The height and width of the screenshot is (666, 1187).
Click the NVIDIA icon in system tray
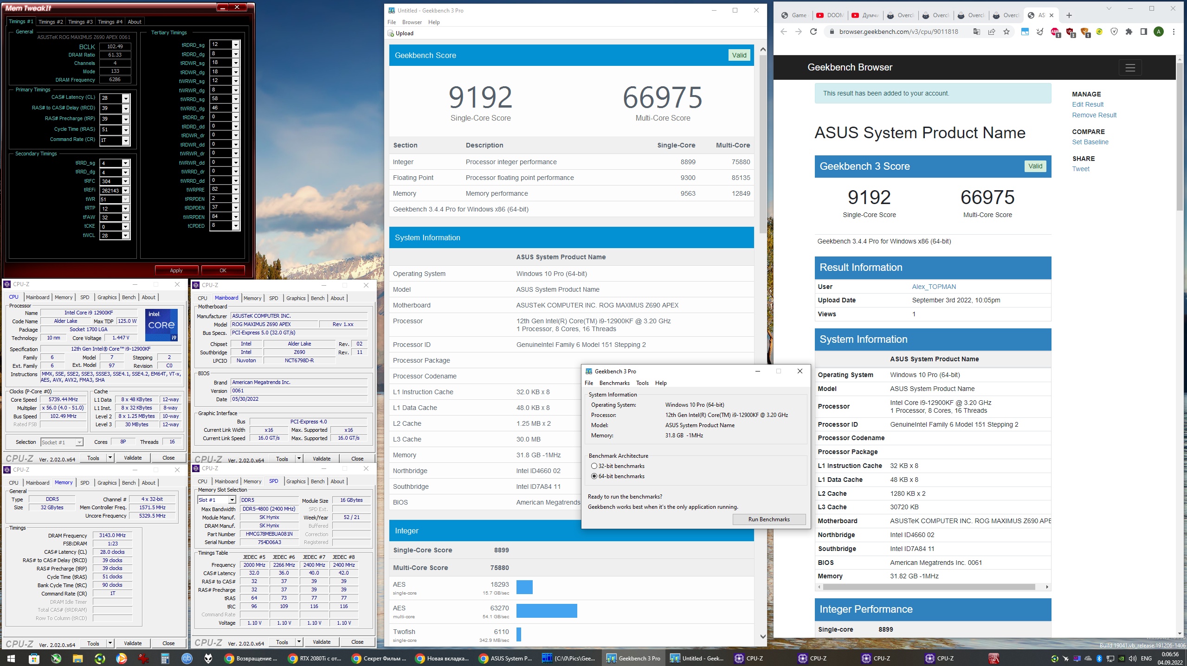pyautogui.click(x=1122, y=658)
